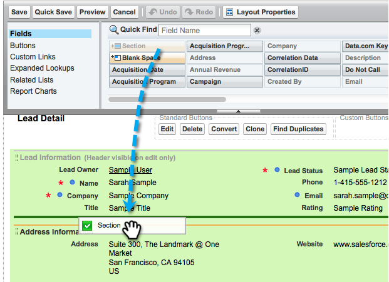The height and width of the screenshot is (282, 389).
Task: Click the Sarah Sample name value
Action: coord(132,183)
